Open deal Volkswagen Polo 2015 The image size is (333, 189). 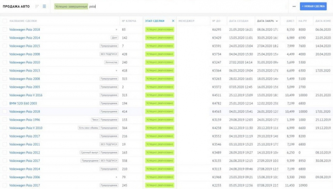coord(25,46)
